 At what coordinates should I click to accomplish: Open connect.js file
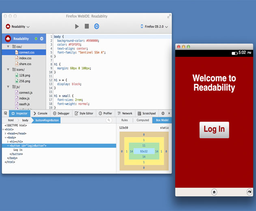click(26, 93)
